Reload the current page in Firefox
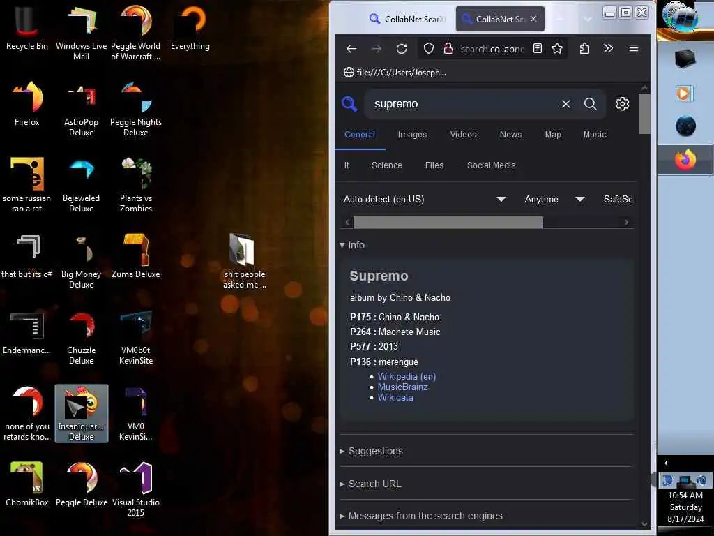 pos(401,49)
